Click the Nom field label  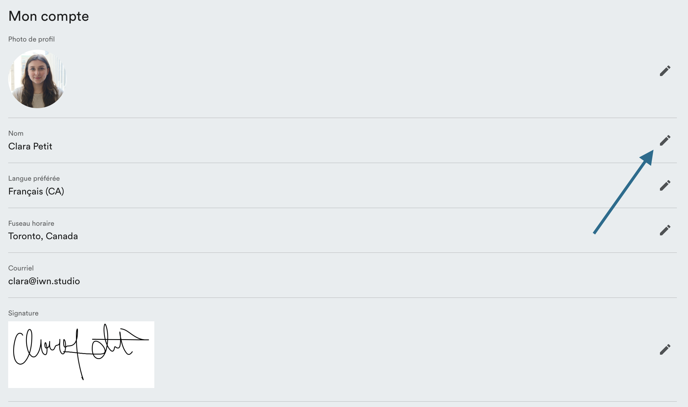point(16,133)
